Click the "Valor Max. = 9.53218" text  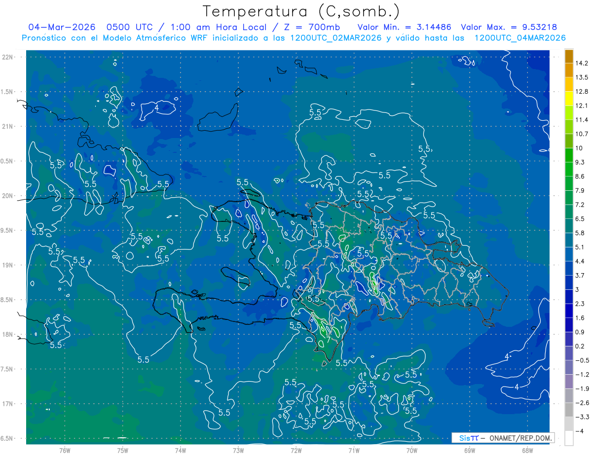509,27
